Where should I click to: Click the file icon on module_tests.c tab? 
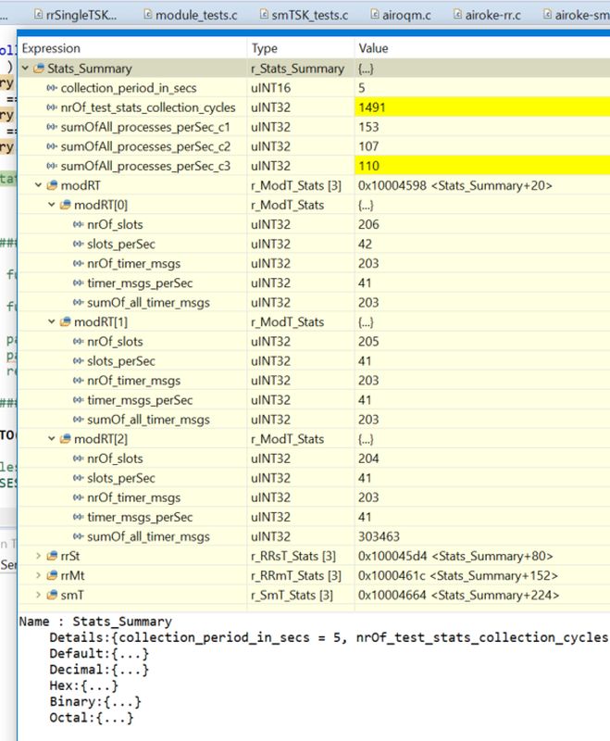click(146, 16)
